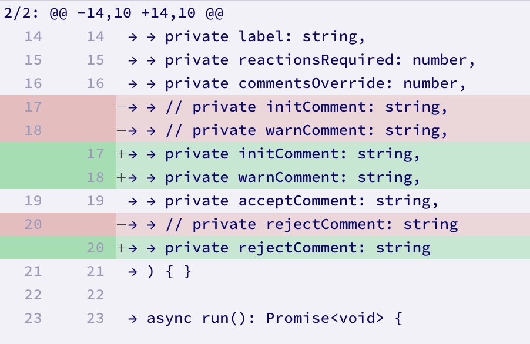Viewport: 530px width, 344px height.
Task: Click old line number 17 in removed row
Action: click(x=33, y=107)
